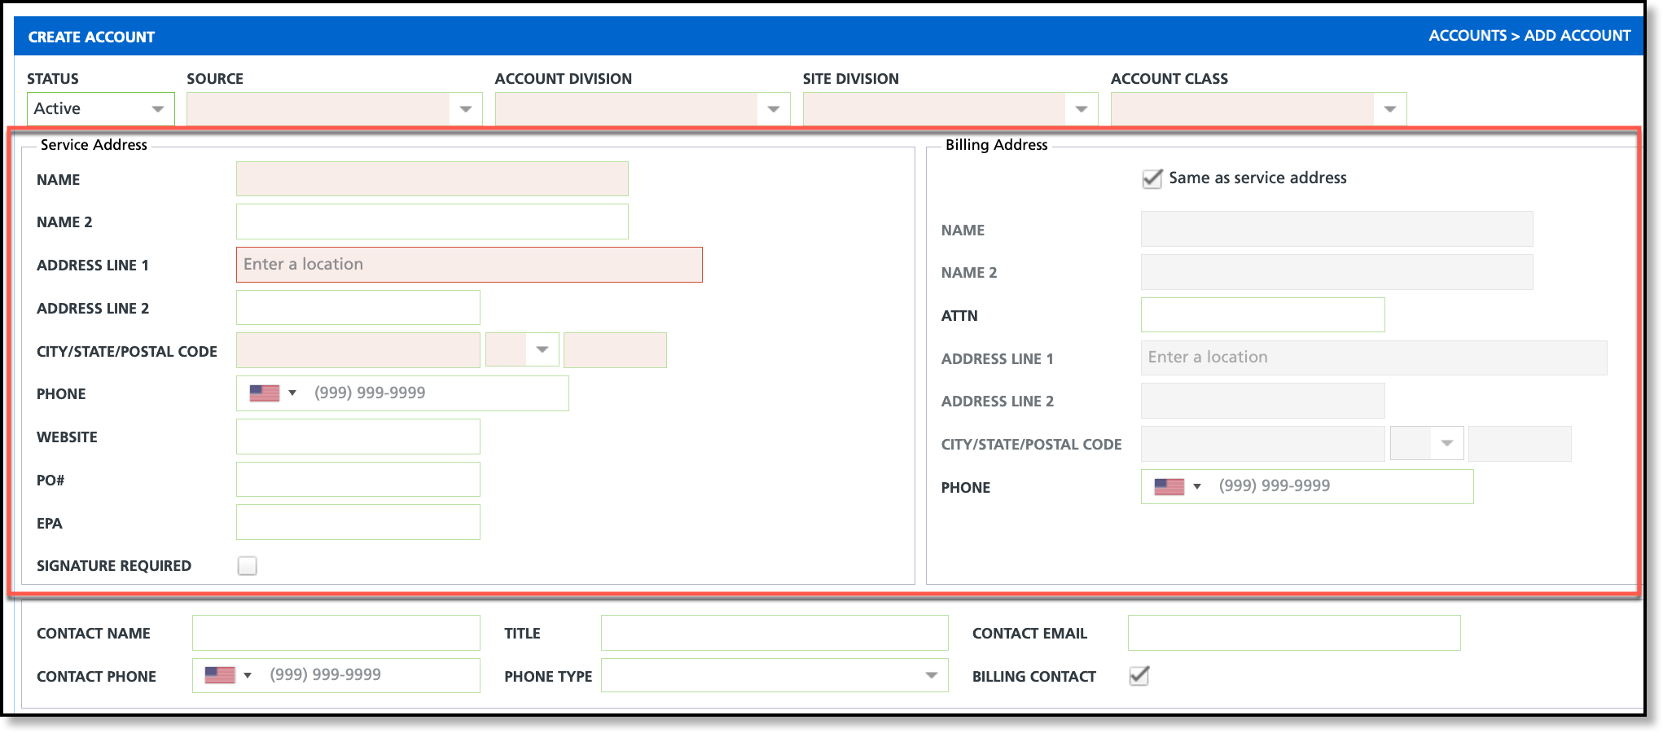Screen dimensions: 1663x733
Task: Click the Website input field
Action: 358,437
